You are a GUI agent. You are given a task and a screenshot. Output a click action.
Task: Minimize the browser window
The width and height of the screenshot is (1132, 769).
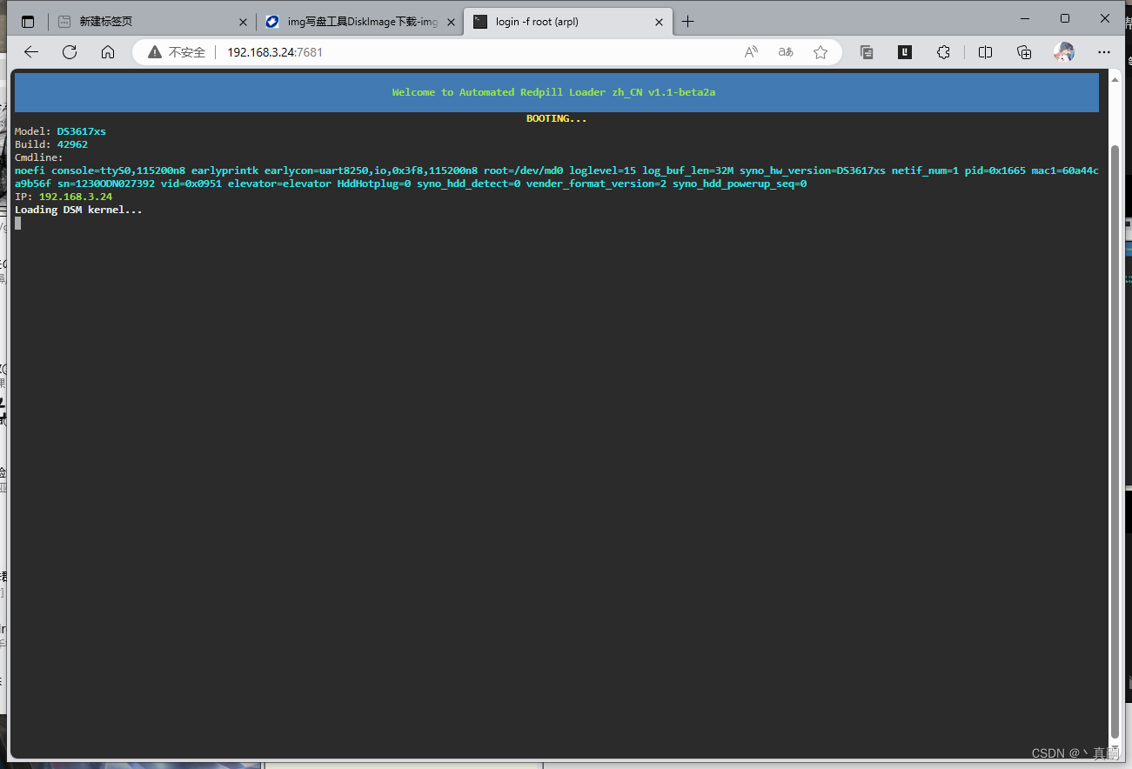1023,18
